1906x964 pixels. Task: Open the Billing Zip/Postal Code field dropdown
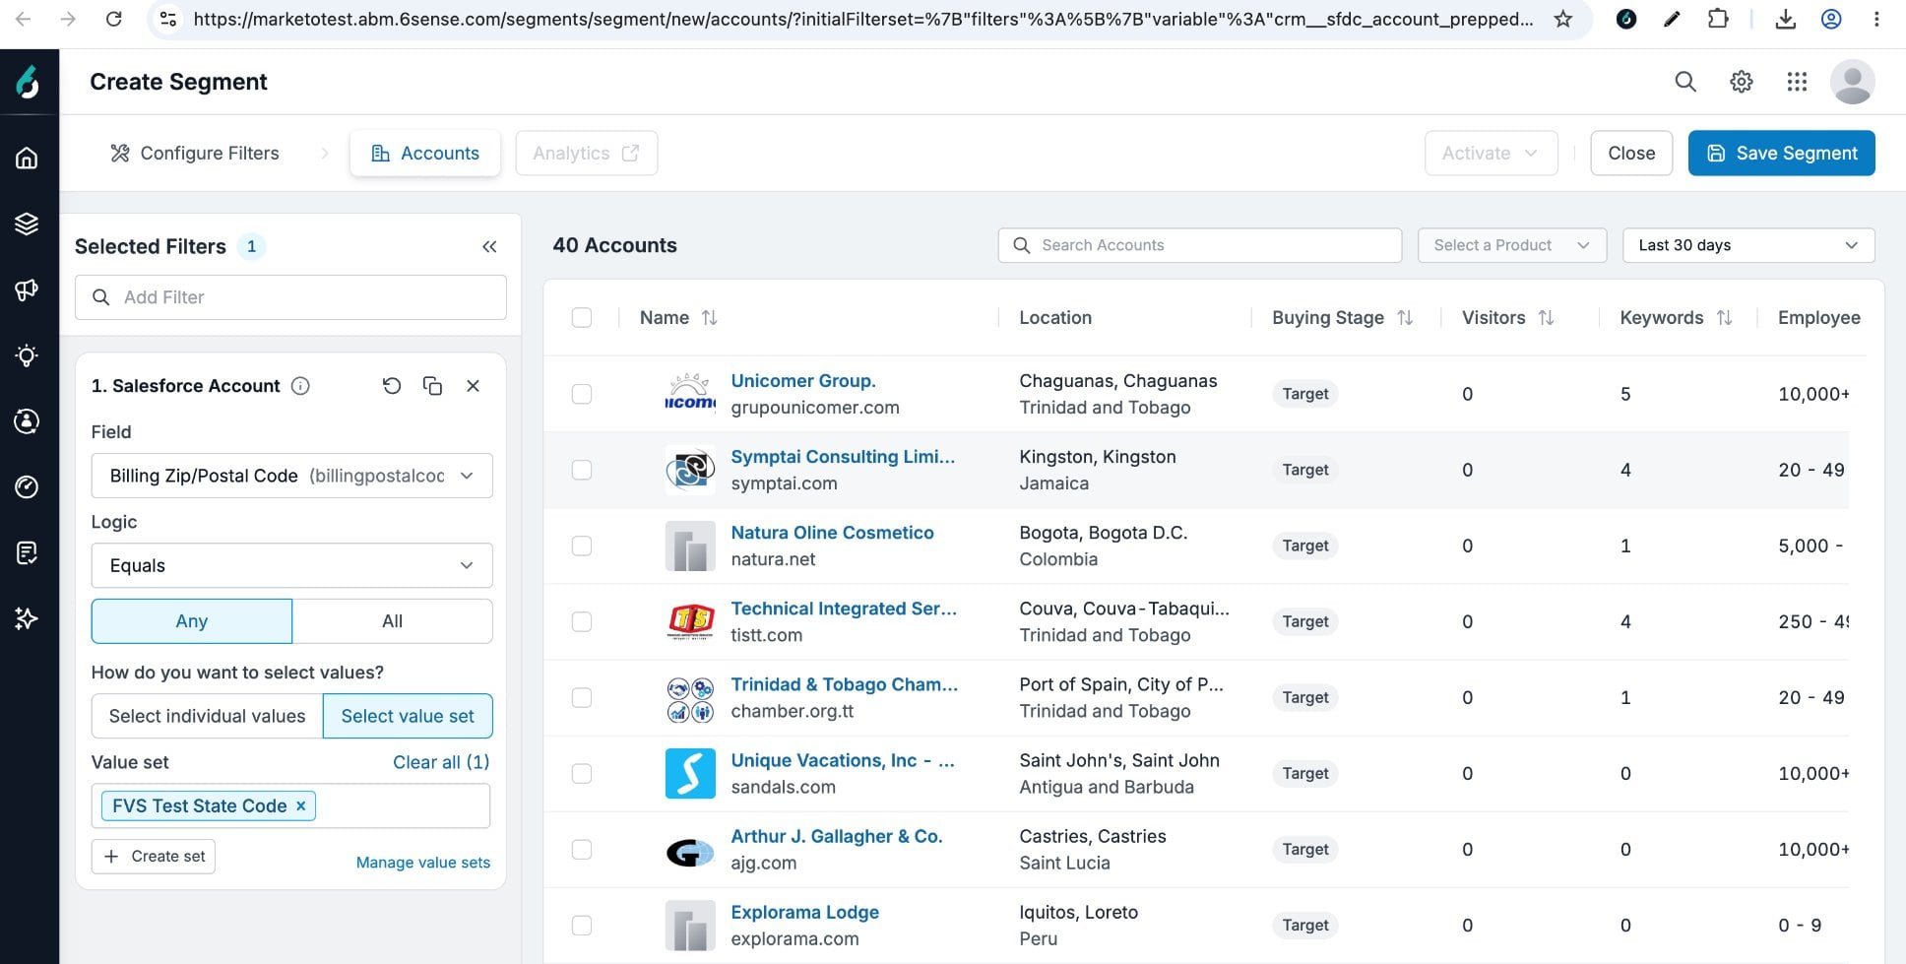click(x=291, y=476)
